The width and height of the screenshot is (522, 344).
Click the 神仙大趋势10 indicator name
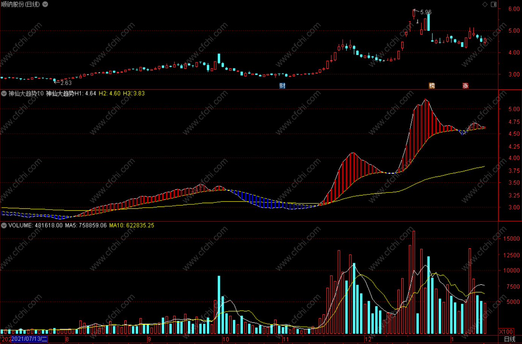(x=26, y=93)
